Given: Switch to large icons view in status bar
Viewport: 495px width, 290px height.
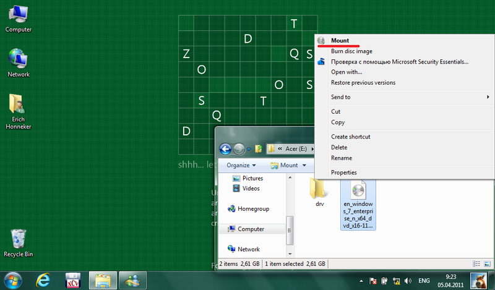Looking at the screenshot, I should coord(487,264).
